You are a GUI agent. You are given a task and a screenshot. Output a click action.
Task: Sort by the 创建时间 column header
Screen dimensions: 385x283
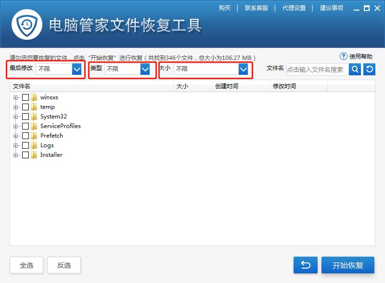click(x=241, y=86)
